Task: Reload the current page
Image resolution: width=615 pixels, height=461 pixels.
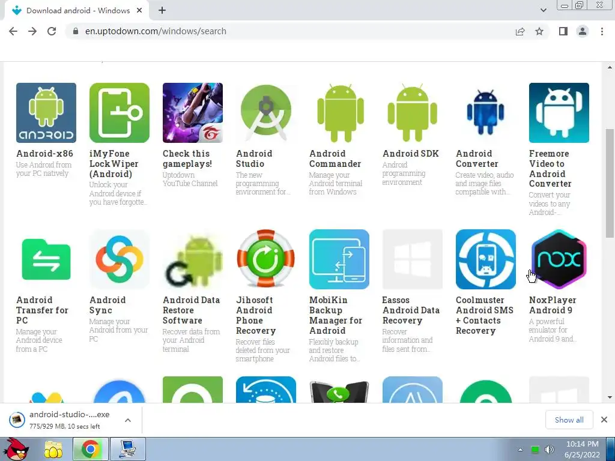Action: (52, 31)
